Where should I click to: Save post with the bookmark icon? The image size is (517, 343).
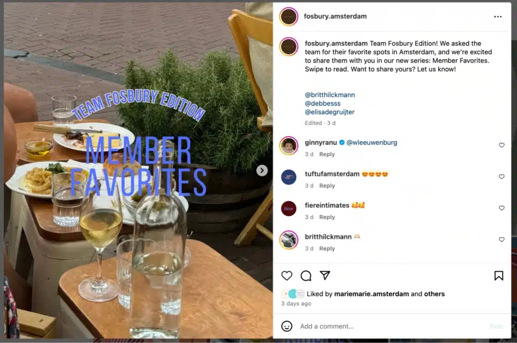[498, 275]
